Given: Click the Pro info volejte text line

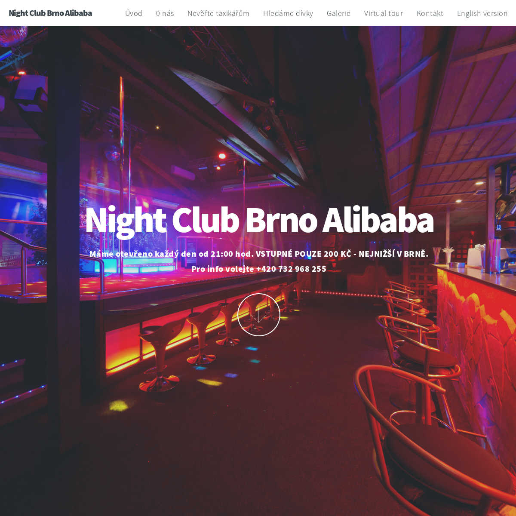Looking at the screenshot, I should point(259,269).
